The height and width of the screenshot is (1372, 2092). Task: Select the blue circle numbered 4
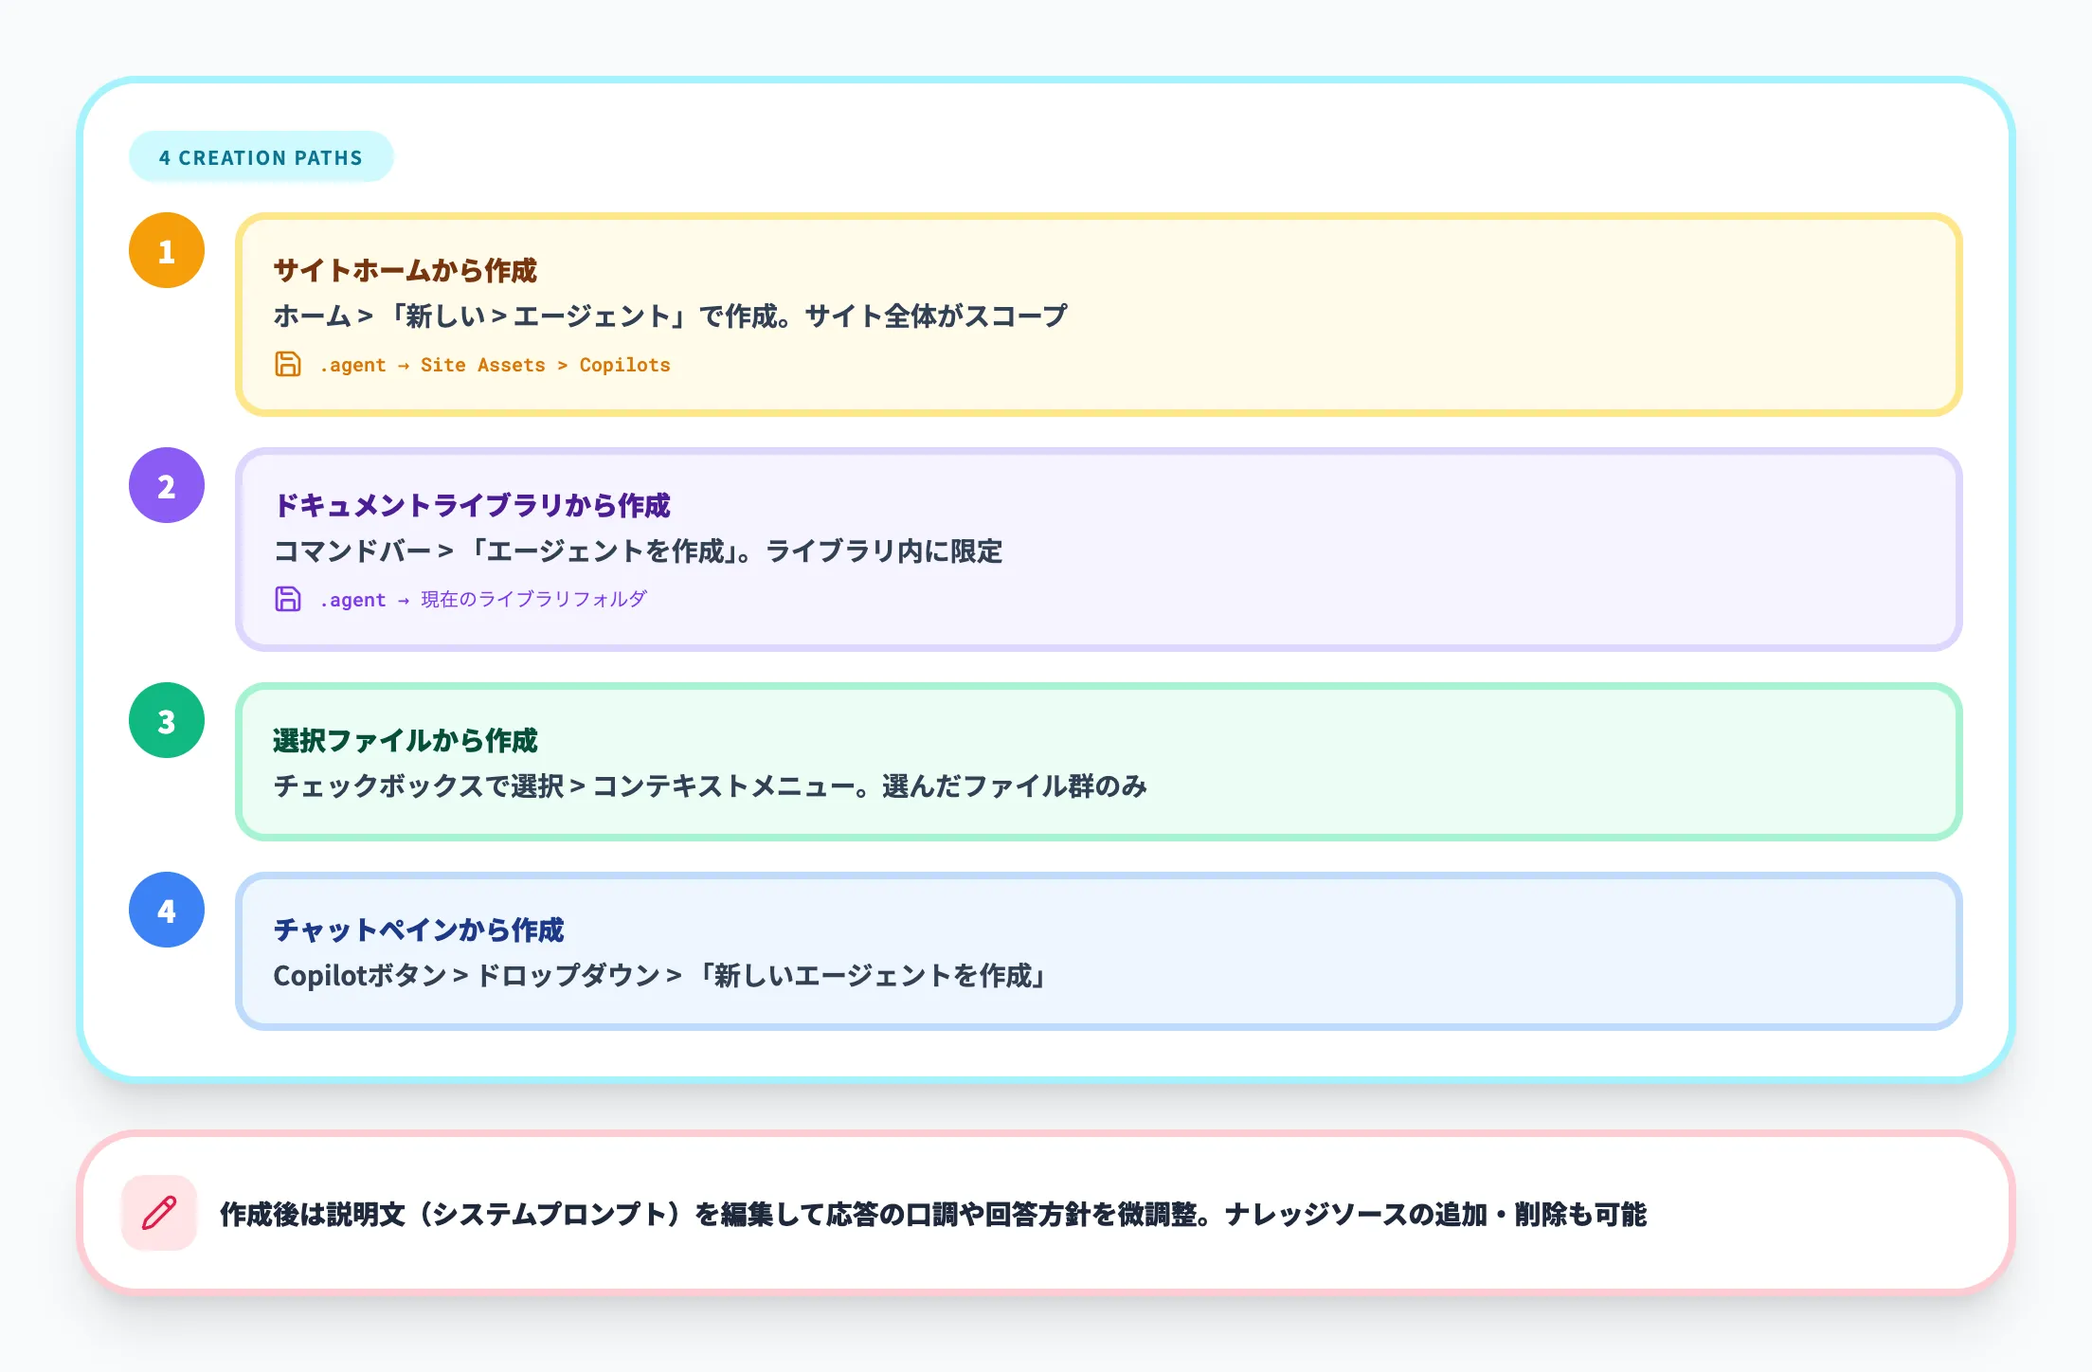167,912
